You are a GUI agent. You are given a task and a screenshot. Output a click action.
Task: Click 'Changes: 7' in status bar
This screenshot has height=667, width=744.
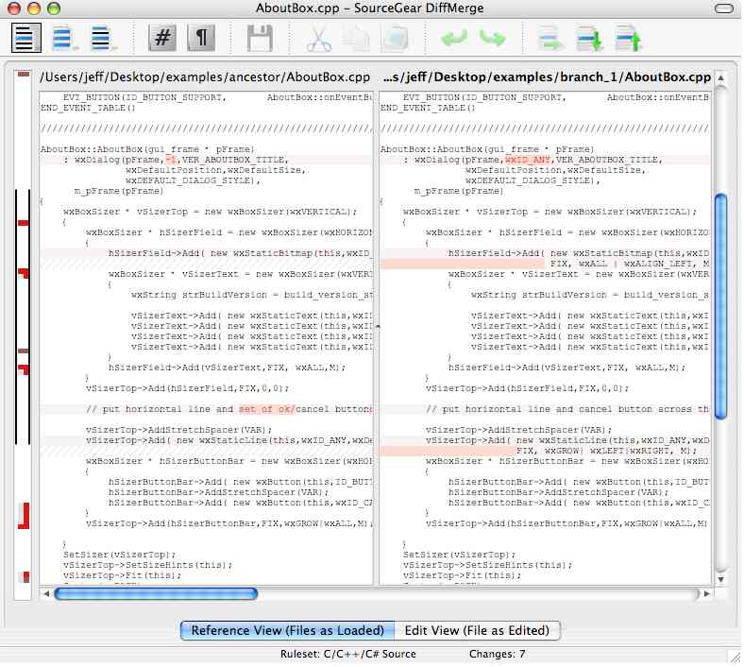[497, 654]
